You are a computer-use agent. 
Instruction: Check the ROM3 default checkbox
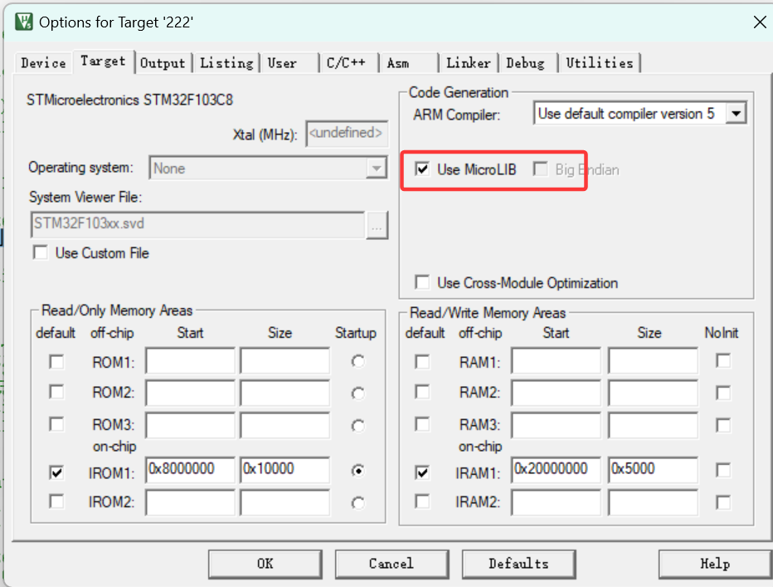56,424
